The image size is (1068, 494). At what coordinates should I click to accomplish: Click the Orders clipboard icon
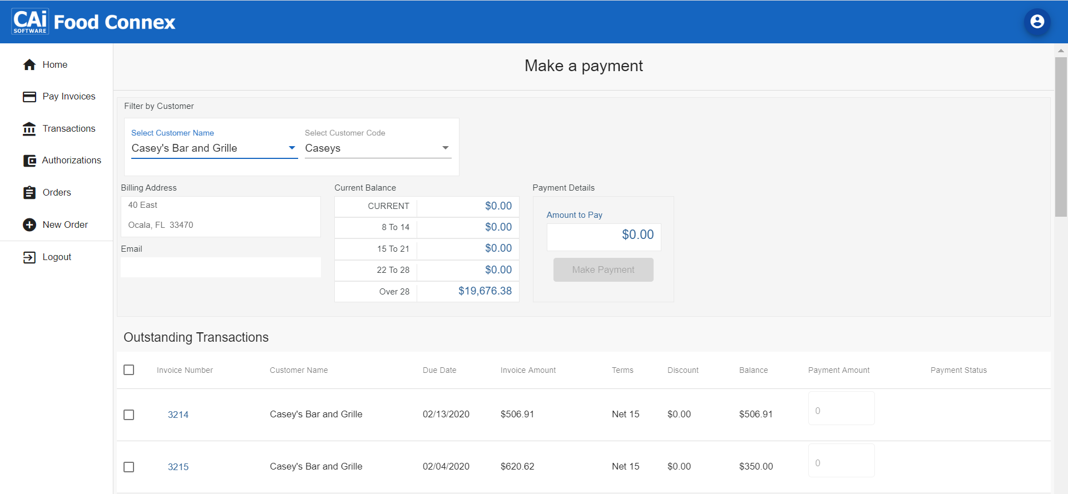(29, 193)
